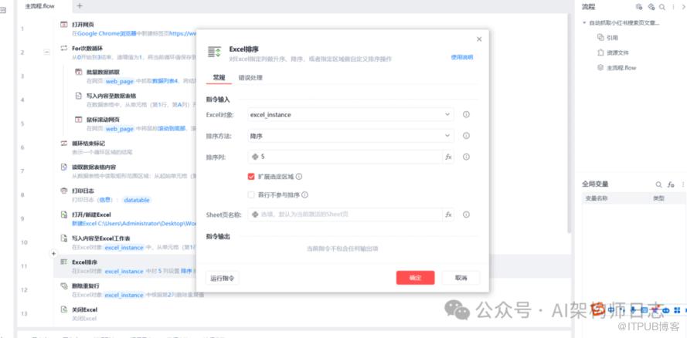Click the fx button of 排序列 field
This screenshot has width=687, height=338.
tap(448, 157)
